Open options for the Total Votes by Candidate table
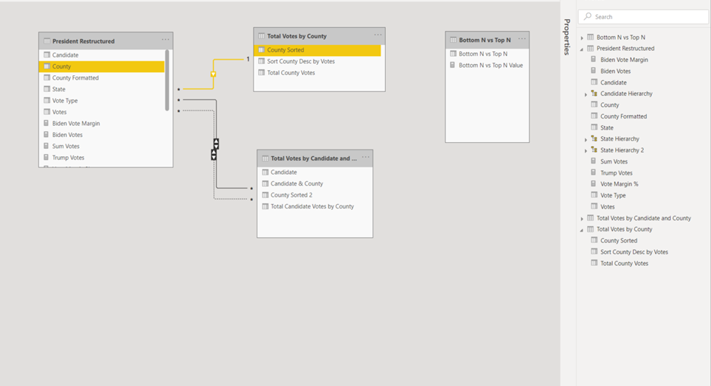711x386 pixels. click(x=366, y=157)
